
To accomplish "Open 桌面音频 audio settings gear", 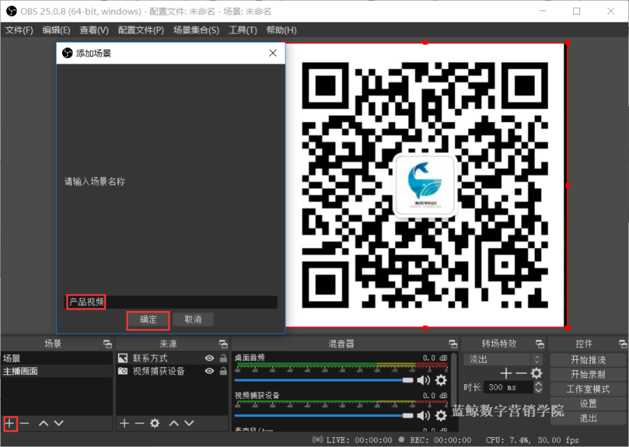I will tap(440, 380).
